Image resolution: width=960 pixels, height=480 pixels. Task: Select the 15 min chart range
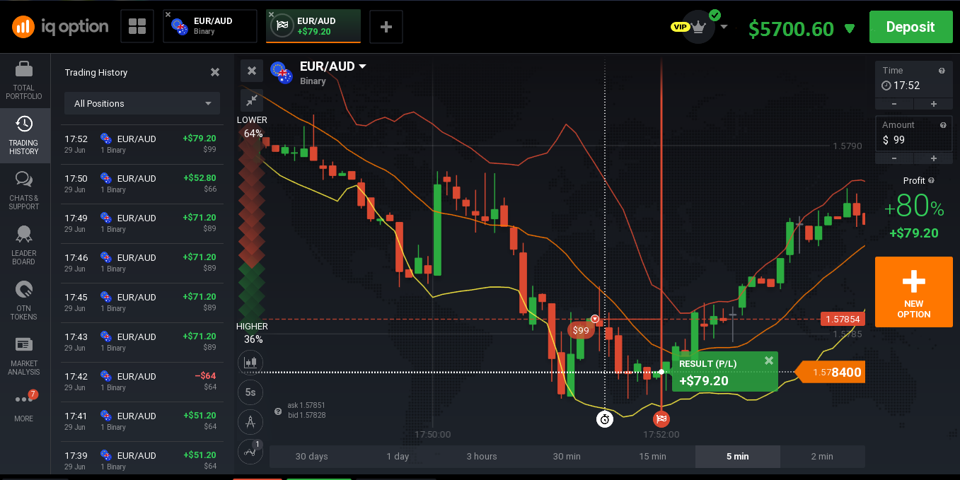[x=652, y=456]
